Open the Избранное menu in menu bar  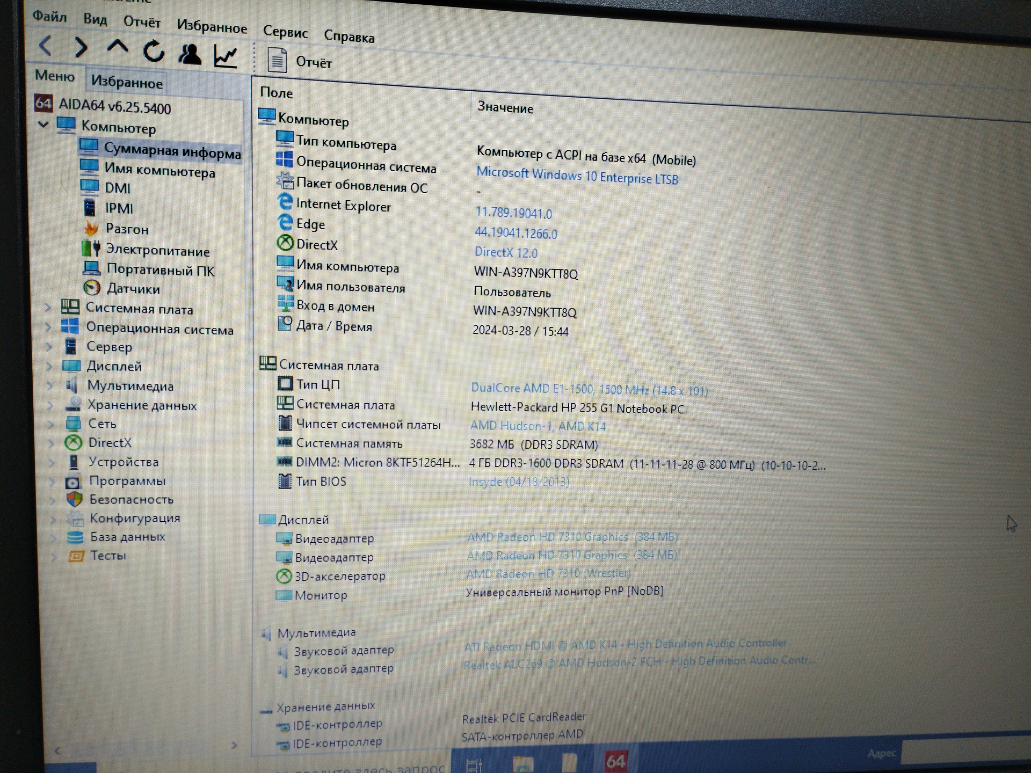coord(212,26)
